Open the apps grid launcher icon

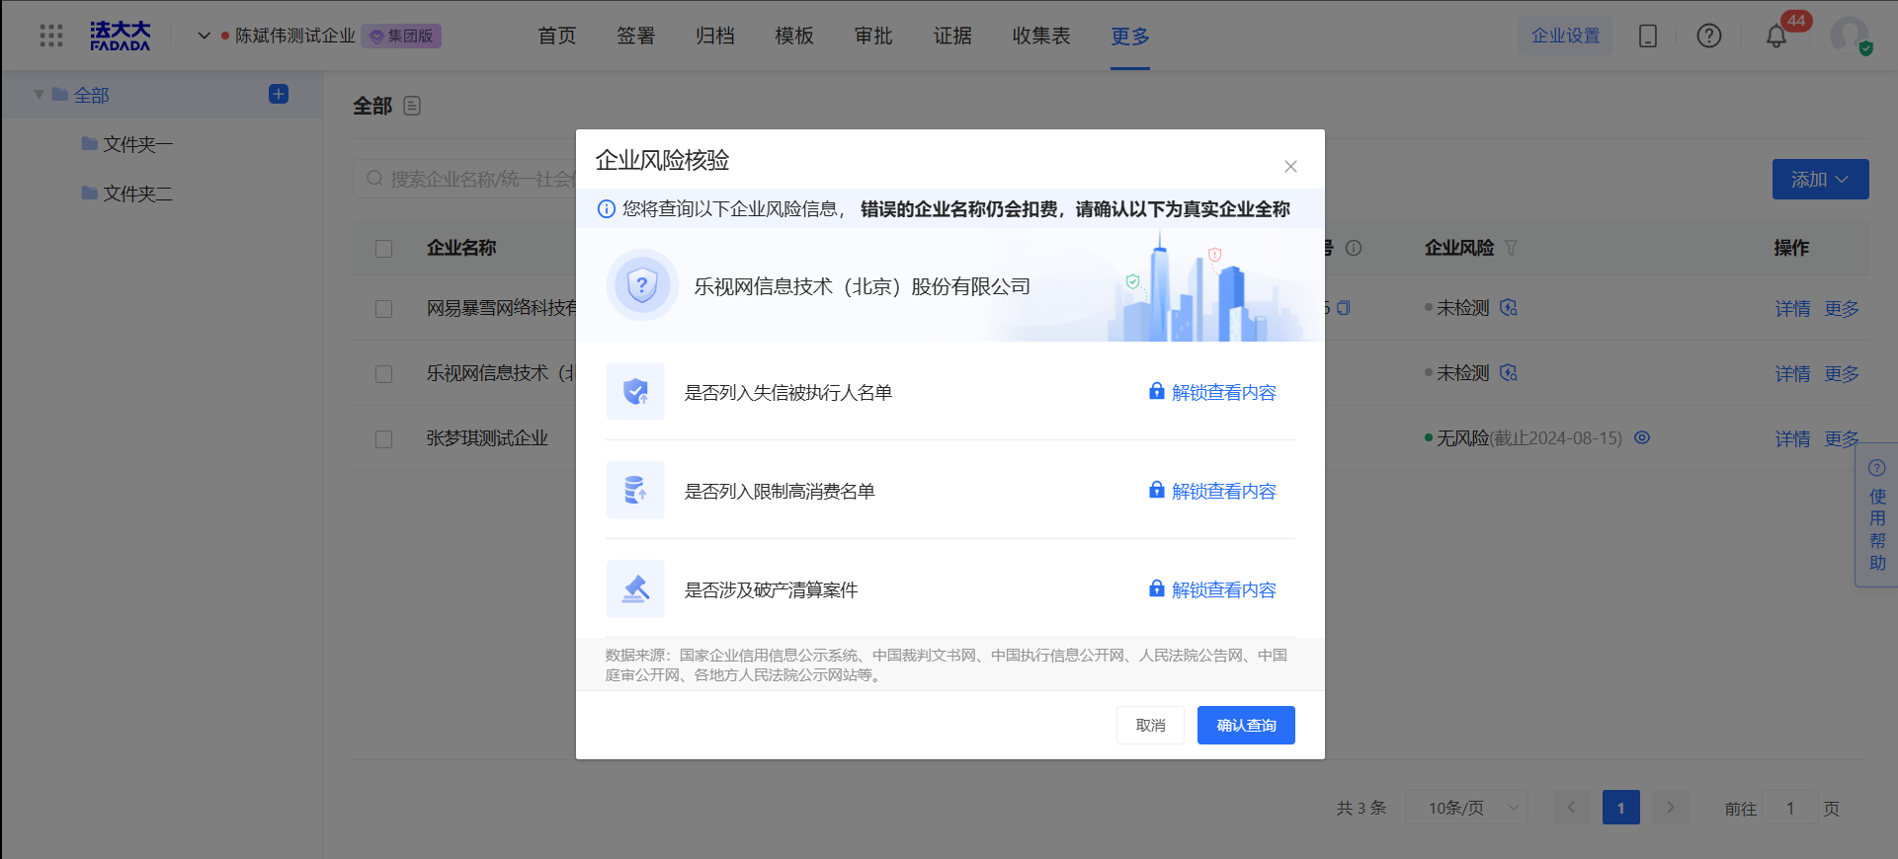tap(51, 36)
